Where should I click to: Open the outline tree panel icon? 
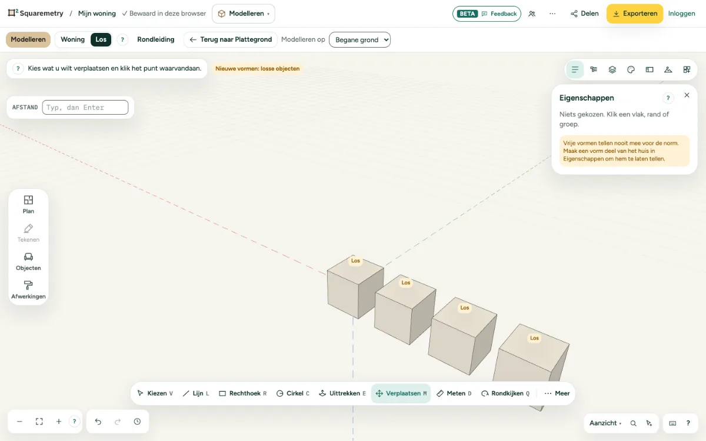pos(594,69)
